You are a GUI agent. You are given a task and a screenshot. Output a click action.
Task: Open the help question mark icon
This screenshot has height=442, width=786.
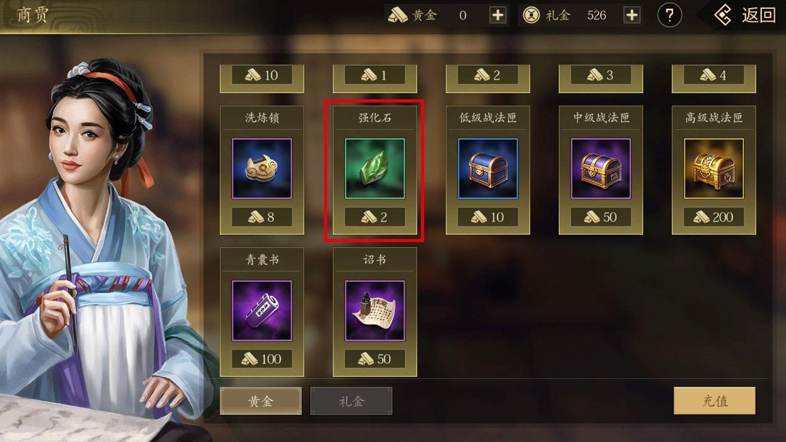pyautogui.click(x=669, y=16)
